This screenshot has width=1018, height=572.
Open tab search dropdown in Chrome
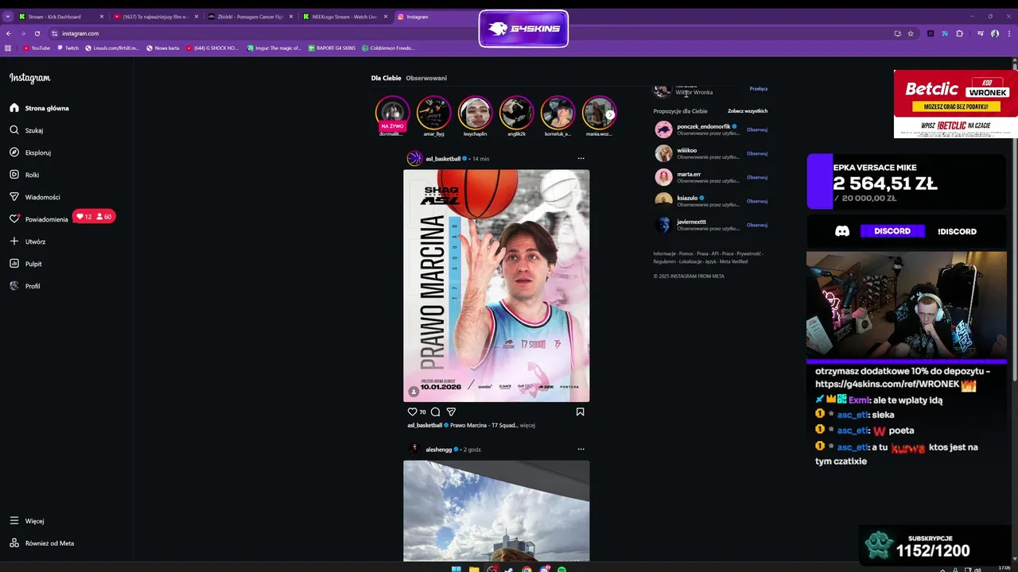click(x=8, y=17)
